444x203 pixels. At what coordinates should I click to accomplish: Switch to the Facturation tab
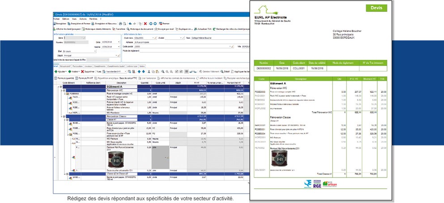click(x=78, y=66)
